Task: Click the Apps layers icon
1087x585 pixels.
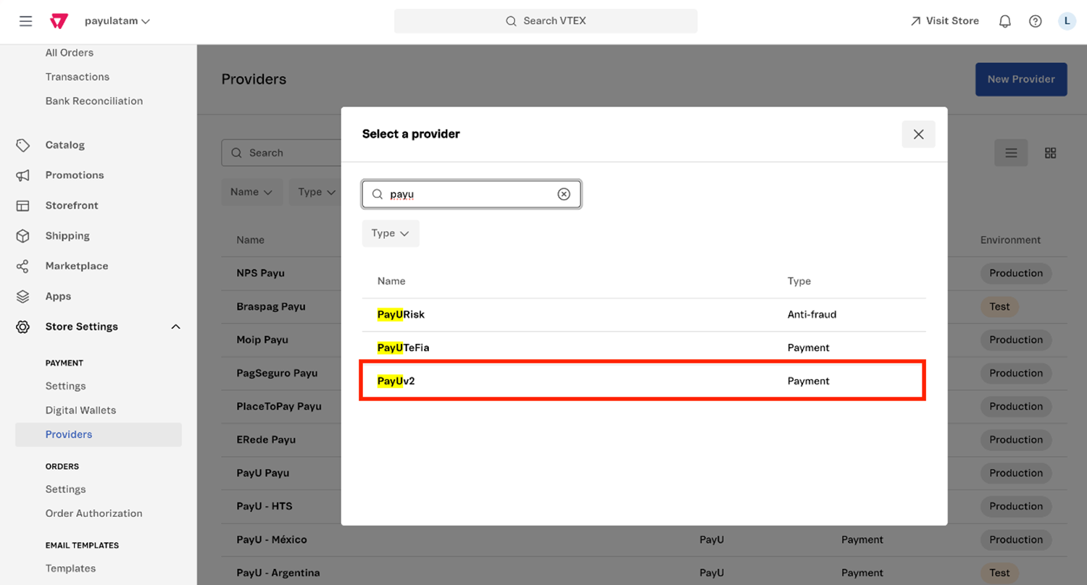Action: (x=23, y=297)
